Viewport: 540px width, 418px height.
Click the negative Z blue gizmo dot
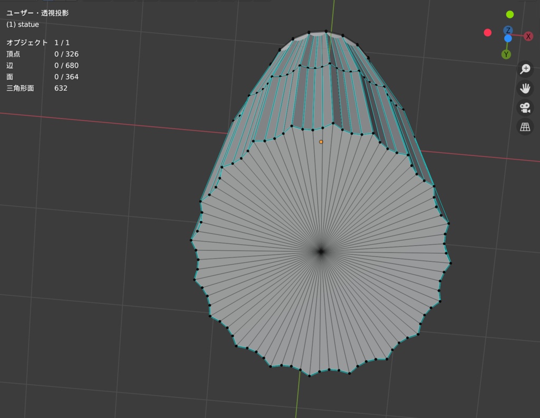click(508, 38)
